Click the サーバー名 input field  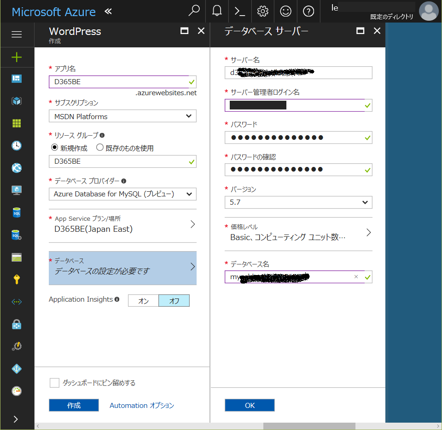tap(298, 73)
